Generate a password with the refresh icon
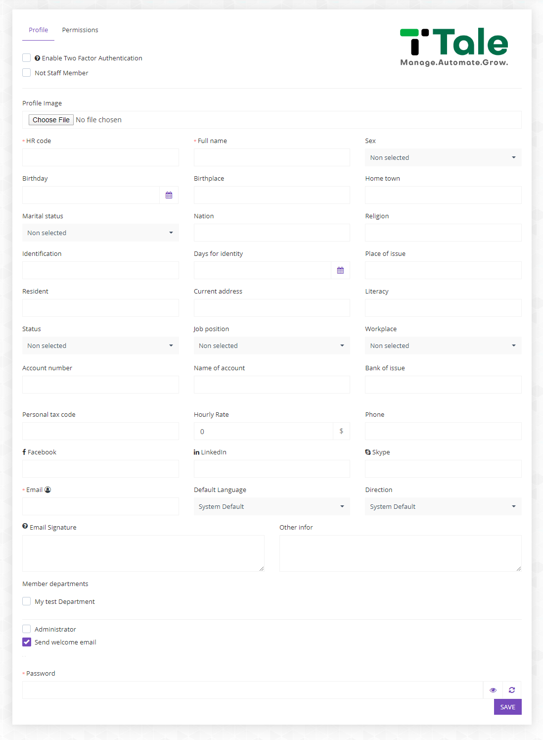The width and height of the screenshot is (543, 740). (512, 690)
